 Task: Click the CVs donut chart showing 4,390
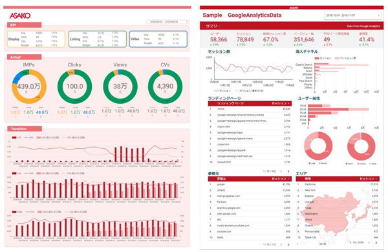165,86
